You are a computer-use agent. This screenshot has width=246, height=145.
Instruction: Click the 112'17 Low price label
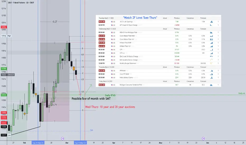(x=6, y=135)
